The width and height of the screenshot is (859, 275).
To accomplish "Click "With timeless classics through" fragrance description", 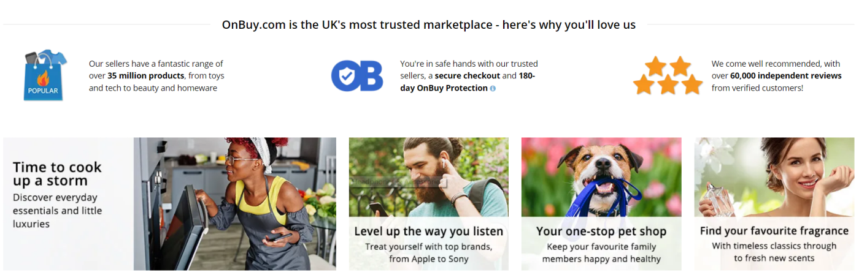I will click(x=774, y=246).
